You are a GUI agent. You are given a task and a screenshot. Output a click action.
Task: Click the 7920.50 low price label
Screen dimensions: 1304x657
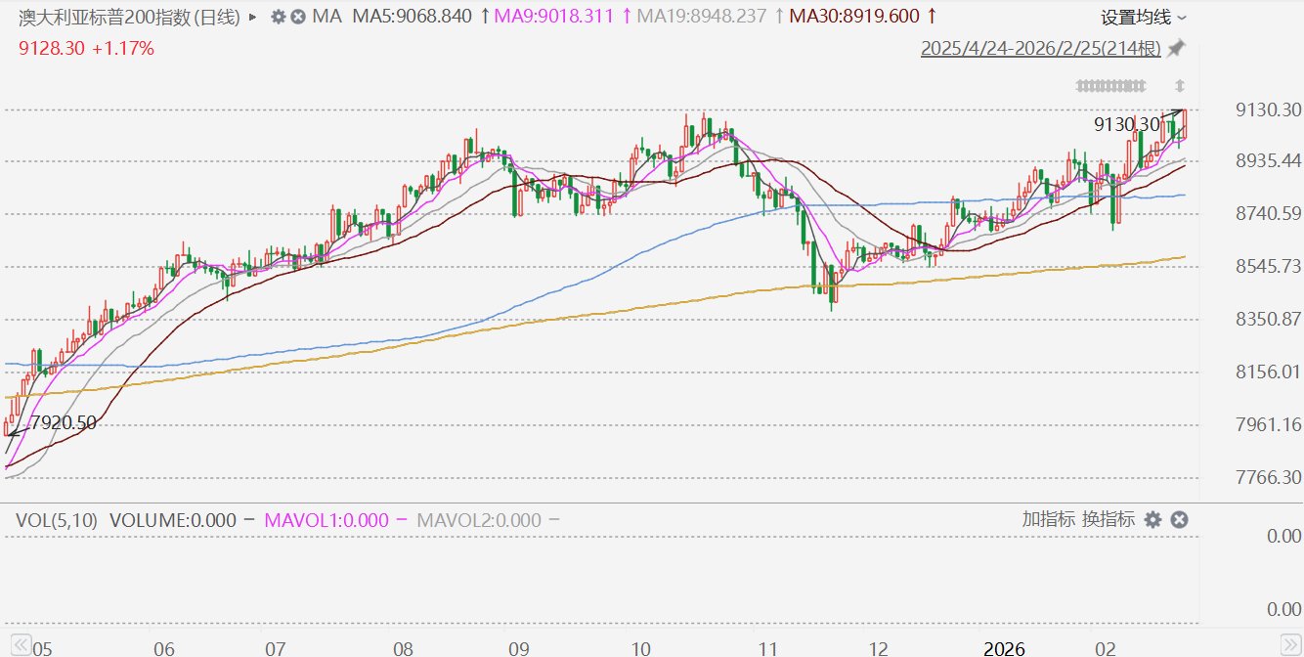[64, 423]
